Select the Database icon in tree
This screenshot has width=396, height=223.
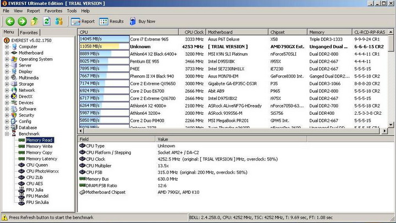[x=14, y=127]
